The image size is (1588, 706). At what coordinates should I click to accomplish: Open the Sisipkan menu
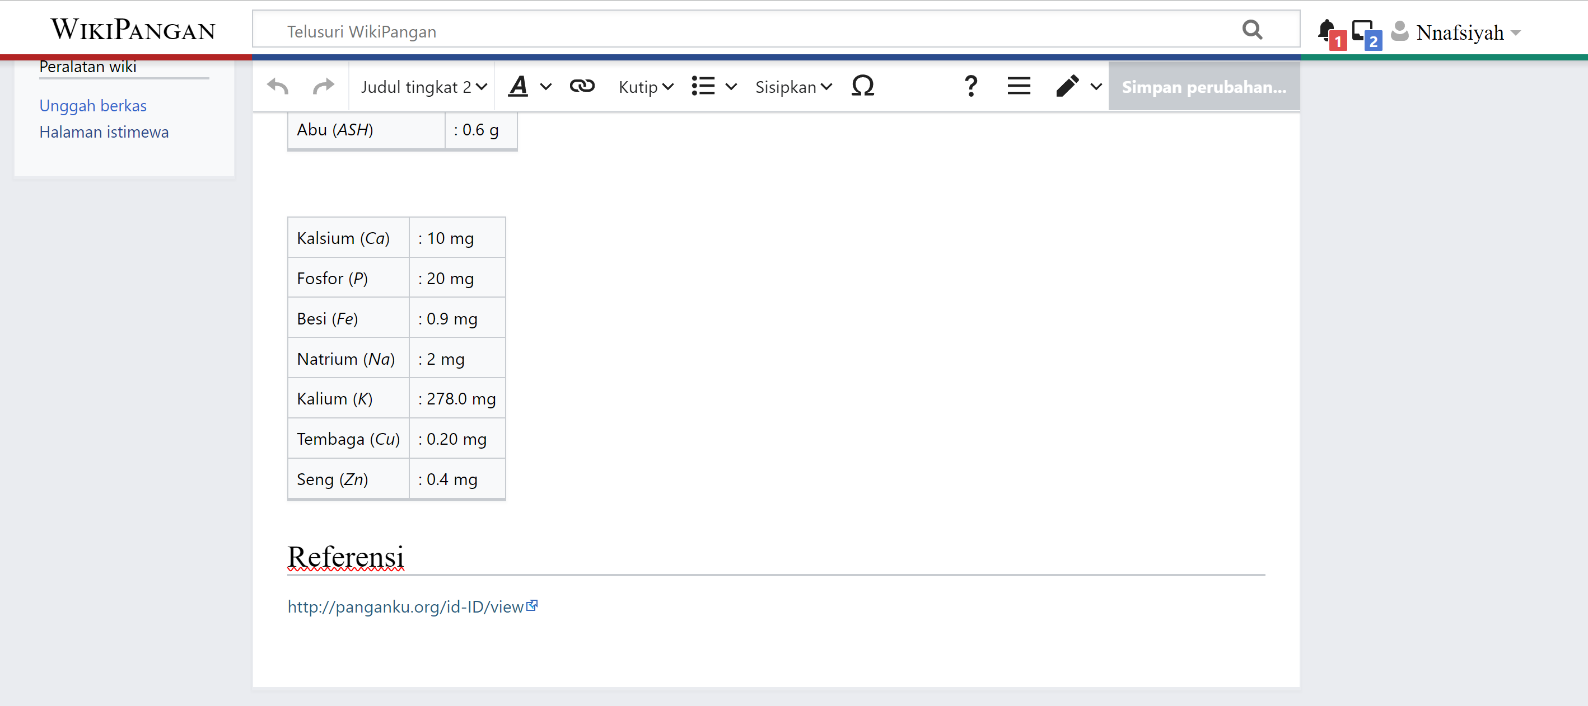coord(793,87)
